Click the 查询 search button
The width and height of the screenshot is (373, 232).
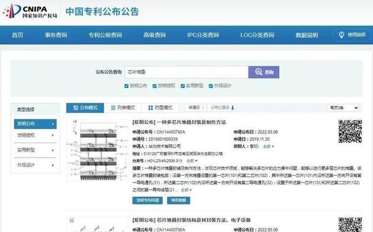pos(264,72)
